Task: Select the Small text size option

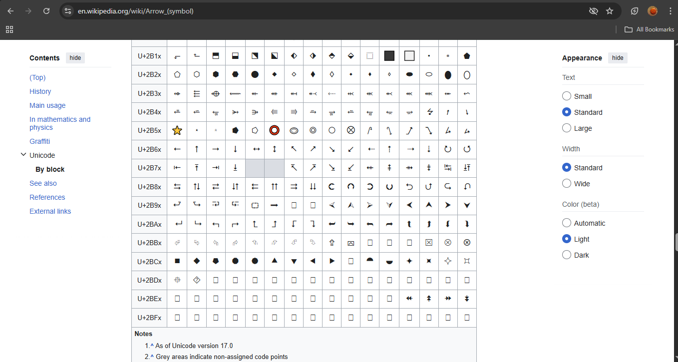Action: [x=567, y=96]
